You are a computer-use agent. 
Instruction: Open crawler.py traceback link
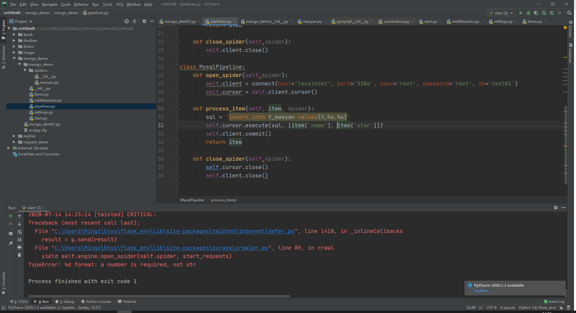coord(161,248)
